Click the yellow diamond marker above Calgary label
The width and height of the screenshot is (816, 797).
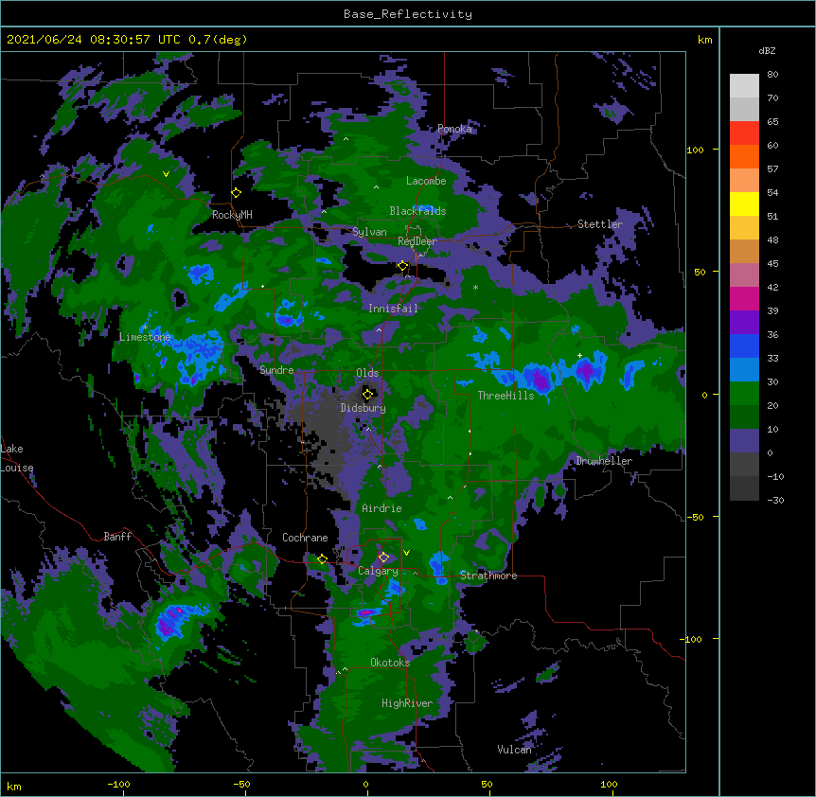[383, 558]
